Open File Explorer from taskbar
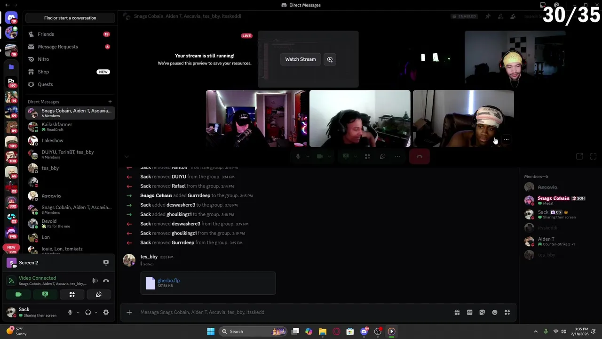This screenshot has height=339, width=602. pos(322,331)
